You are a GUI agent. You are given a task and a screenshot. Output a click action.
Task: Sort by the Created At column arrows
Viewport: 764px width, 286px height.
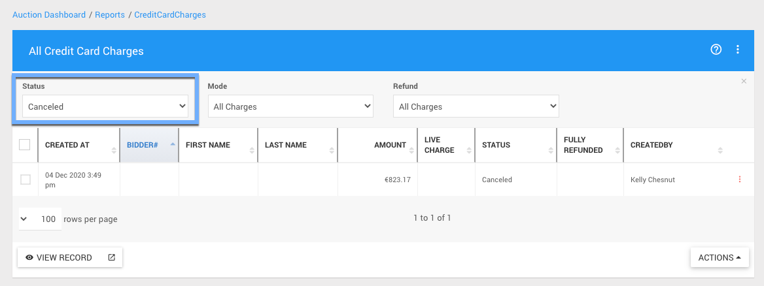[114, 150]
